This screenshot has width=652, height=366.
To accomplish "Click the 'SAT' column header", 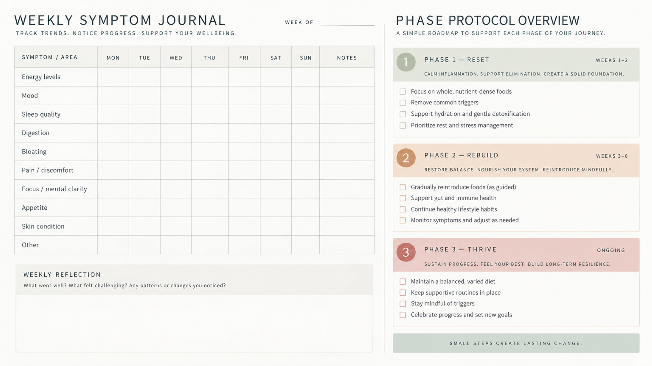I will pyautogui.click(x=276, y=58).
